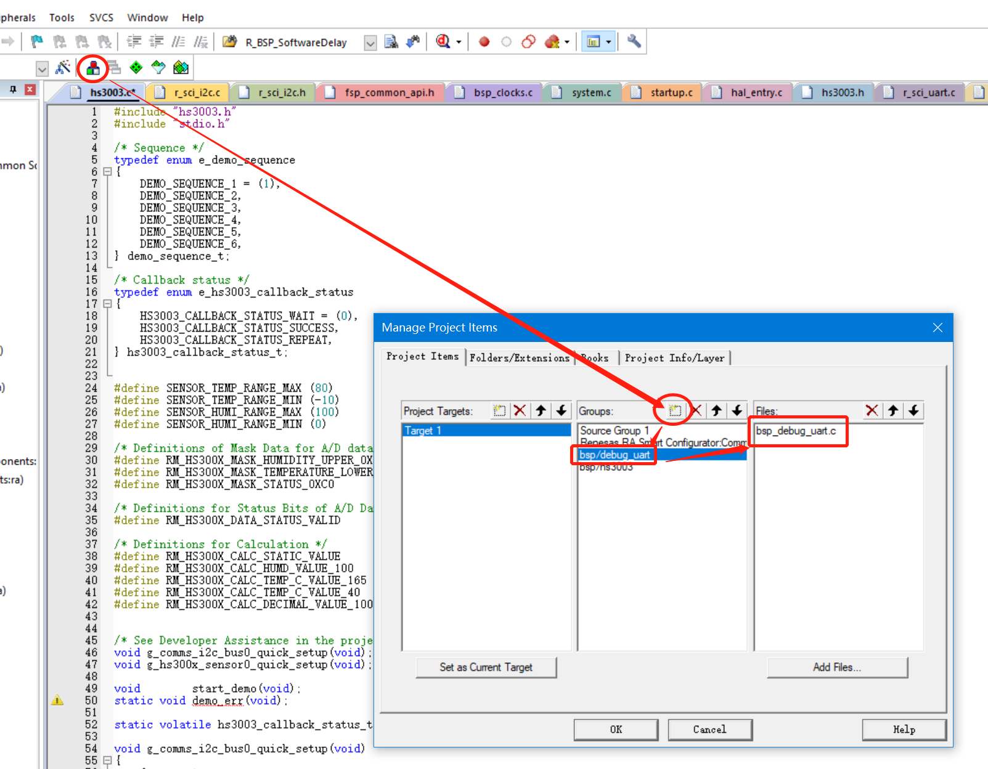The width and height of the screenshot is (988, 769).
Task: Move group up arrow in Groups header
Action: 716,410
